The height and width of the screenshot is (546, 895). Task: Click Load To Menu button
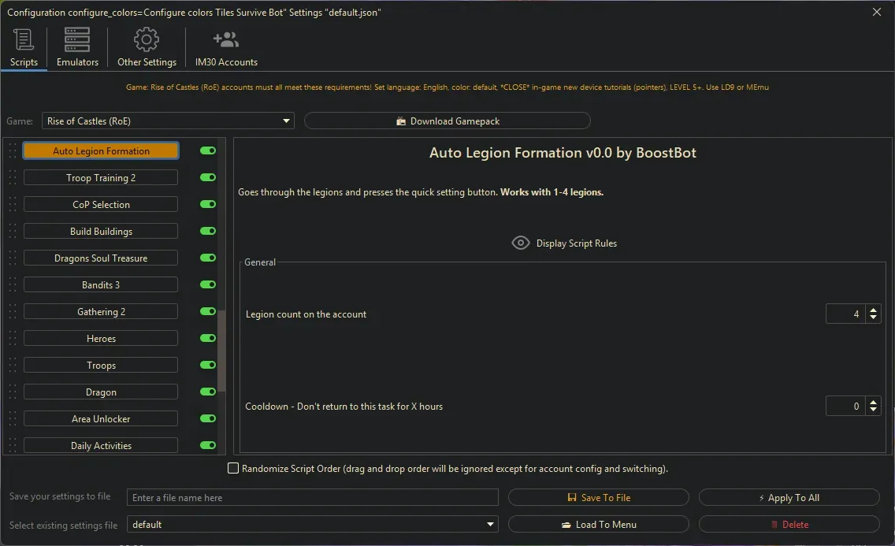click(x=598, y=524)
